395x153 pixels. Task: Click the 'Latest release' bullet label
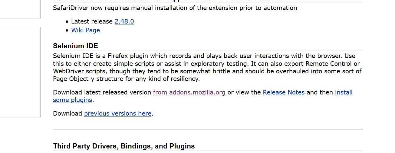(92, 21)
